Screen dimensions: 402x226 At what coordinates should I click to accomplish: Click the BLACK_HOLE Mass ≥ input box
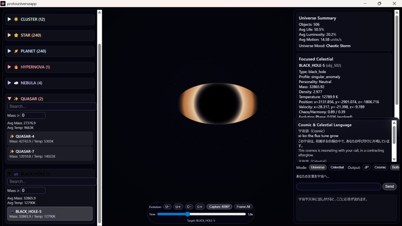33,190
